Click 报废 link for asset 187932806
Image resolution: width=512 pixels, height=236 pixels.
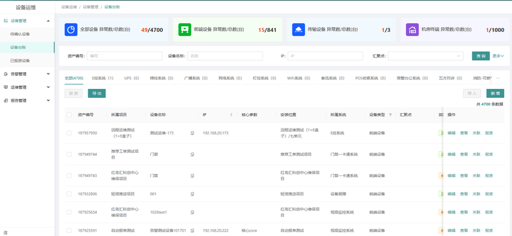coord(489,194)
